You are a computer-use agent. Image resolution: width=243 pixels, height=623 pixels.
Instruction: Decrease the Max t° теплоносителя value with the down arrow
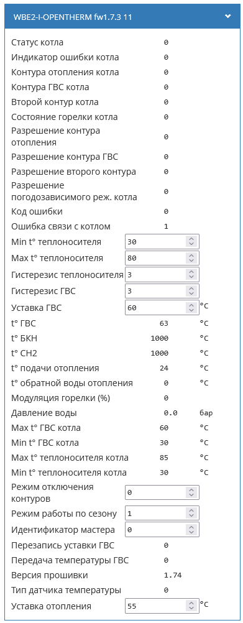[x=191, y=261]
